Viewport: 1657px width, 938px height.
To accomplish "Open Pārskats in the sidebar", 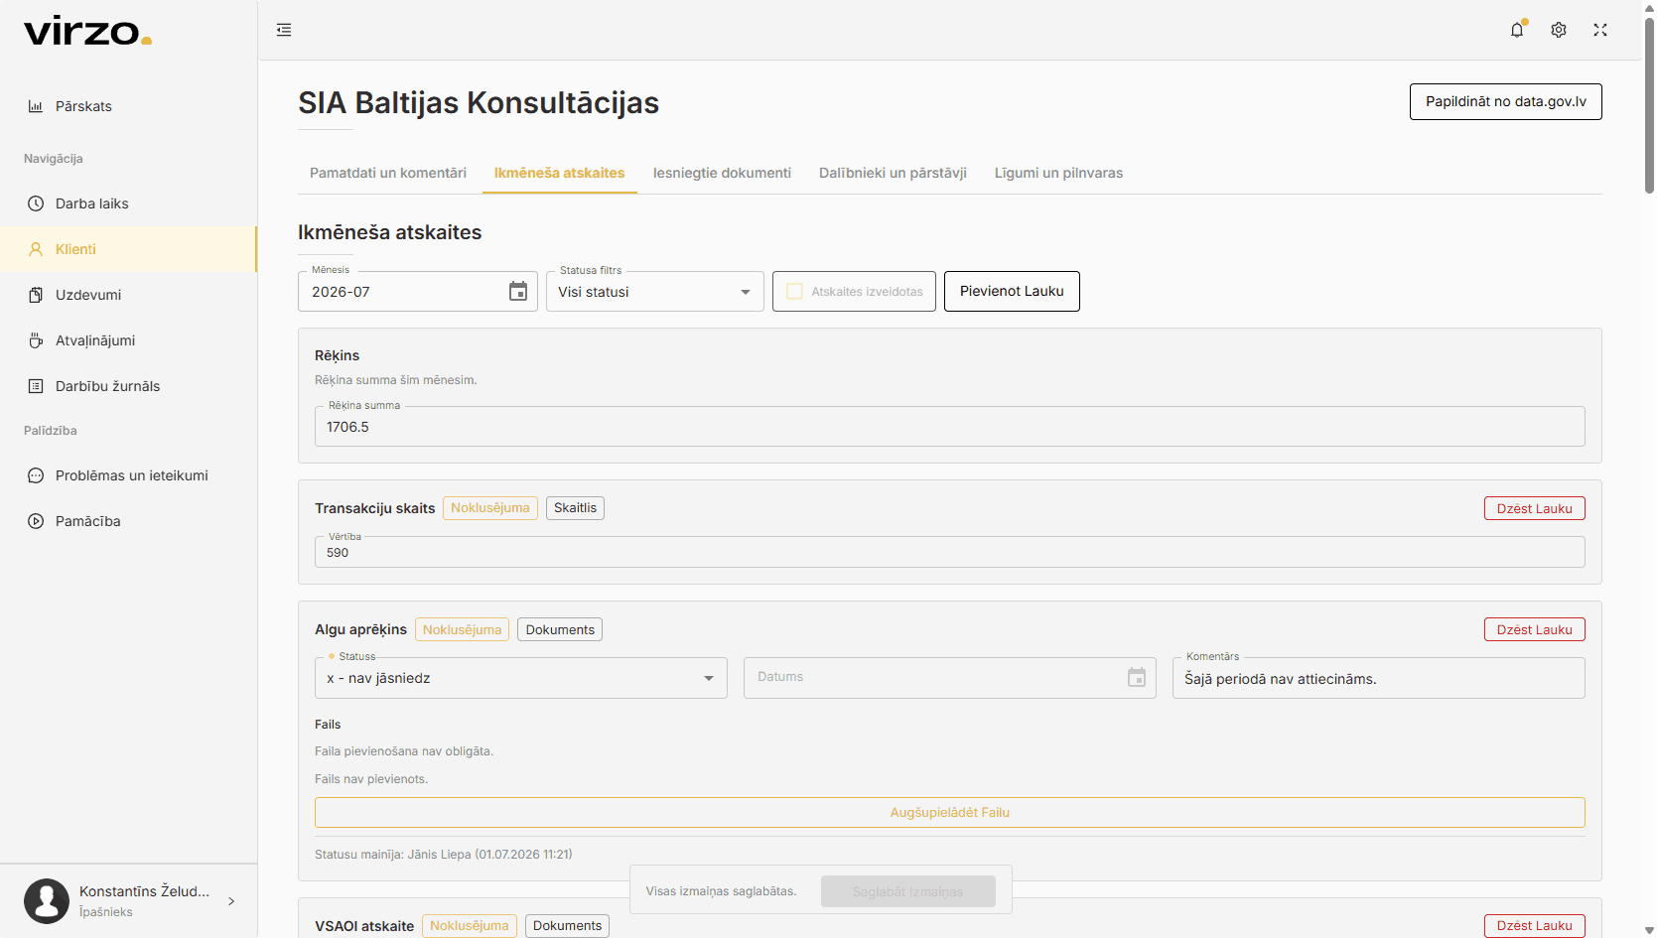I will point(129,106).
